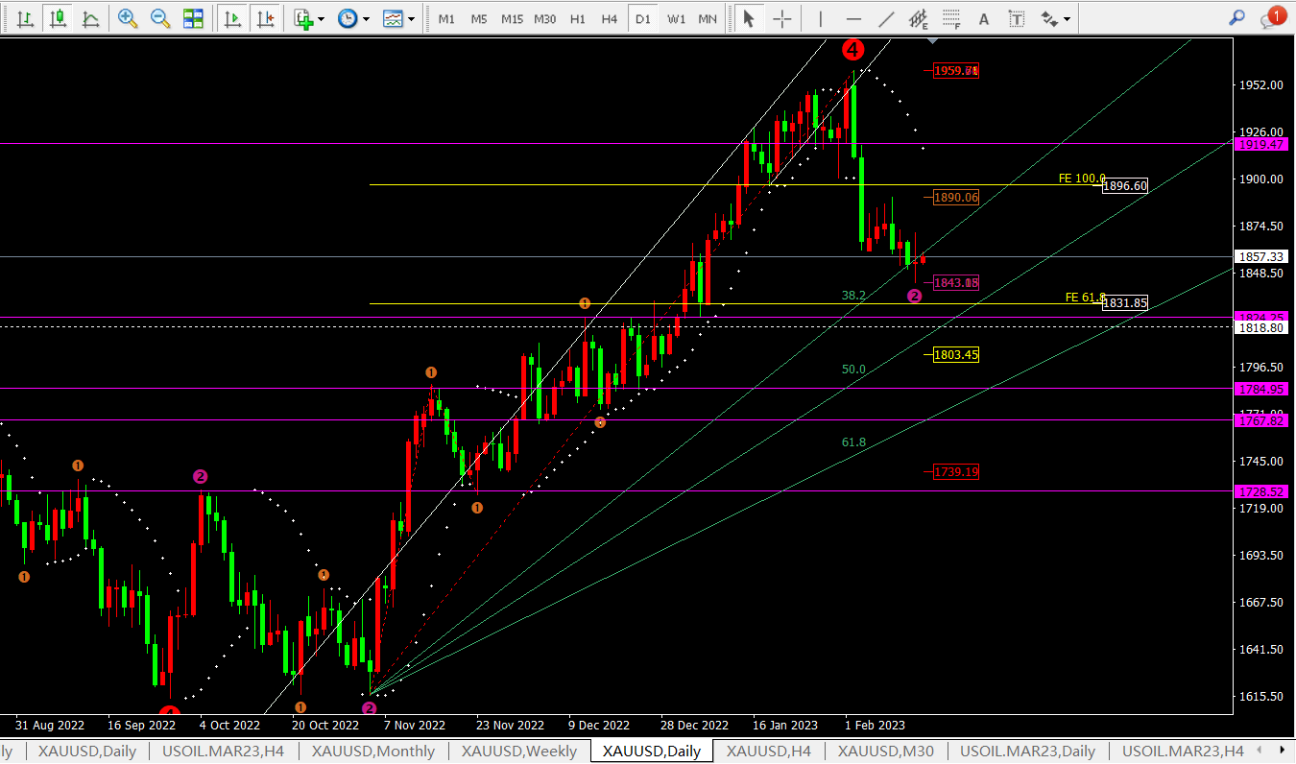Zoom in on the chart

click(128, 18)
